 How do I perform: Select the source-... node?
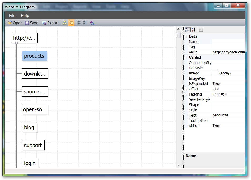35,92
